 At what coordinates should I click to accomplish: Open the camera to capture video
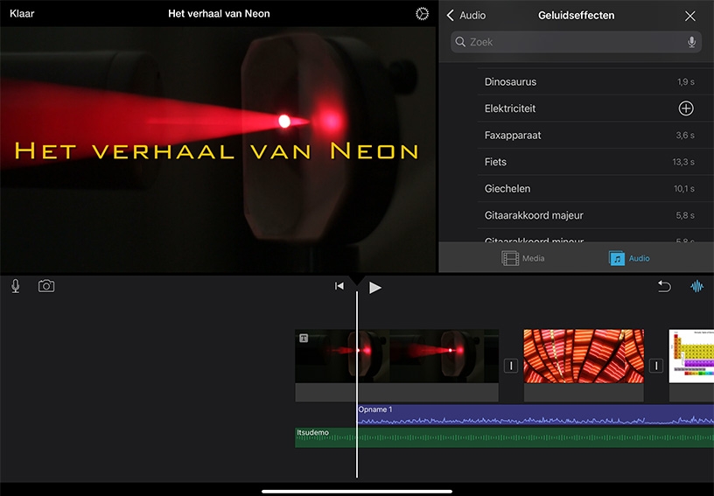click(46, 286)
